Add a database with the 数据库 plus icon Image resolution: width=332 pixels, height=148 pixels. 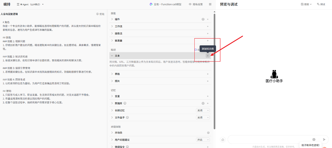tap(208, 103)
